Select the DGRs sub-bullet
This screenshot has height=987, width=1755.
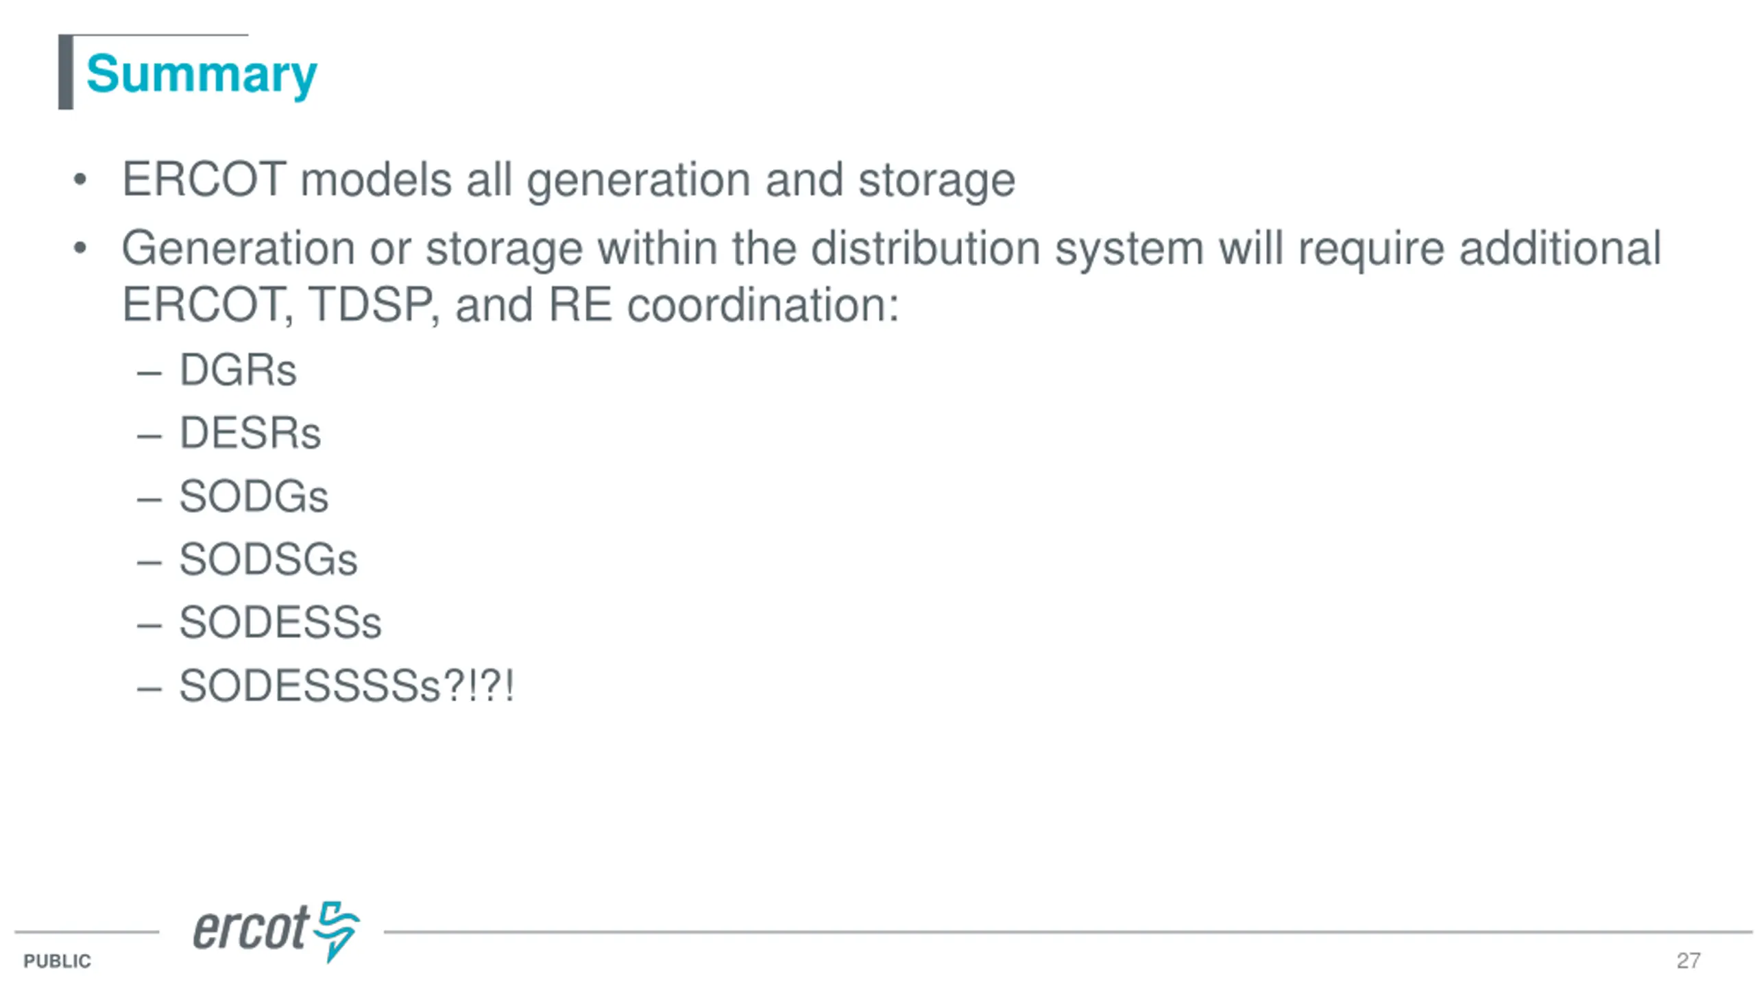(x=238, y=371)
